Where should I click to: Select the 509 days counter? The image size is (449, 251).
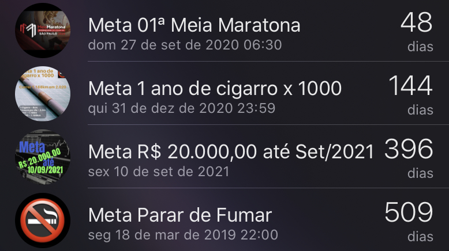point(409,212)
